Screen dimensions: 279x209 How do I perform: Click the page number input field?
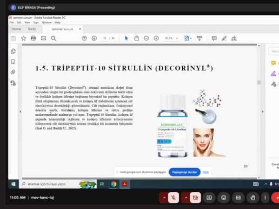tap(105, 38)
